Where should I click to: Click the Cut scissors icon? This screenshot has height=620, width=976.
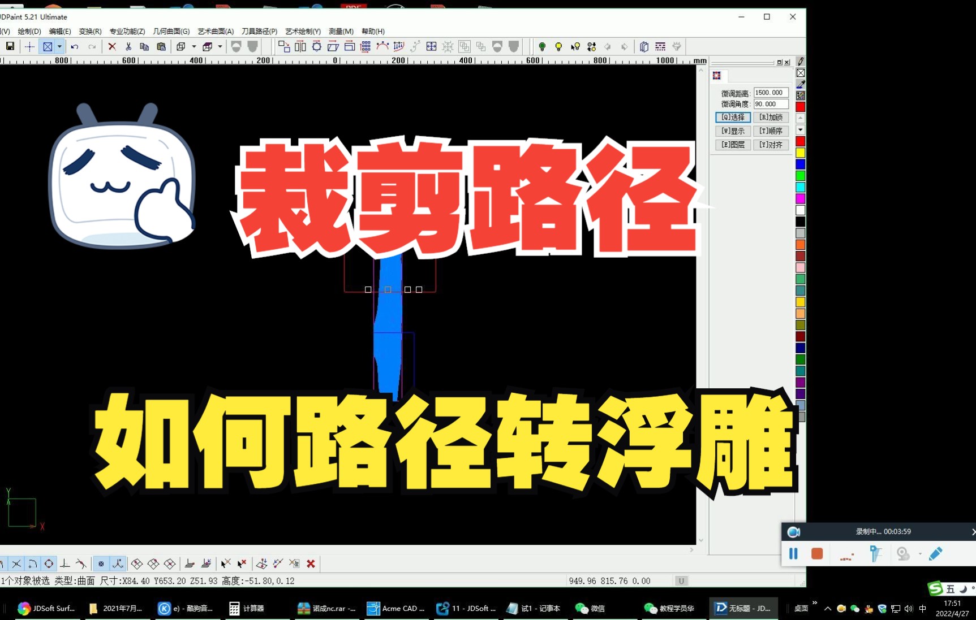click(128, 46)
